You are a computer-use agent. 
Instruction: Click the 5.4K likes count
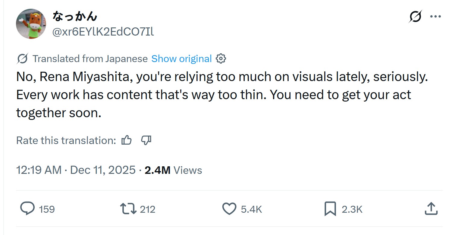coord(251,209)
